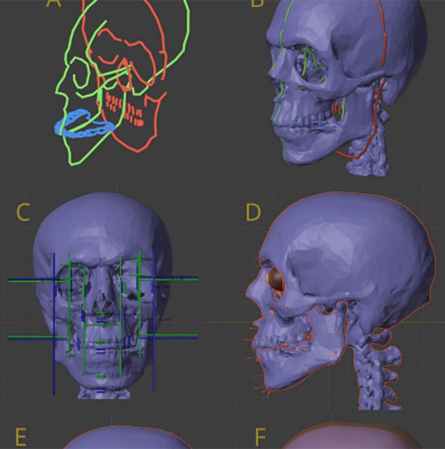Click the yellow panel label C
Image resolution: width=445 pixels, height=449 pixels.
click(x=23, y=212)
